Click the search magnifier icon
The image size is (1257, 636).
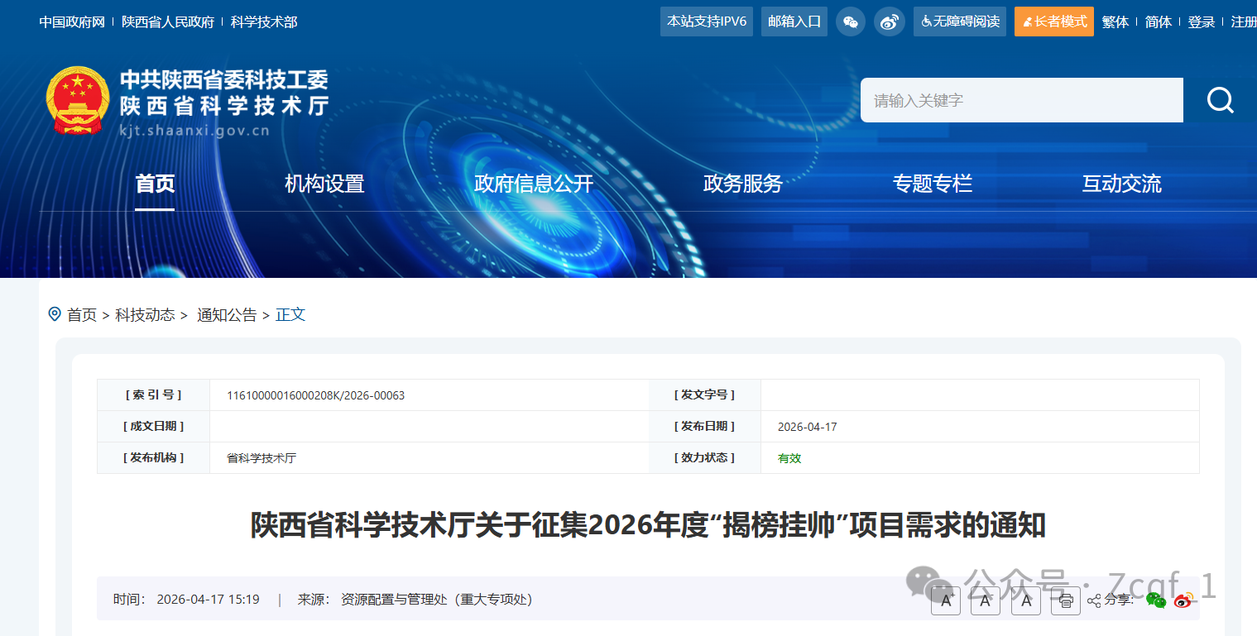click(1220, 100)
